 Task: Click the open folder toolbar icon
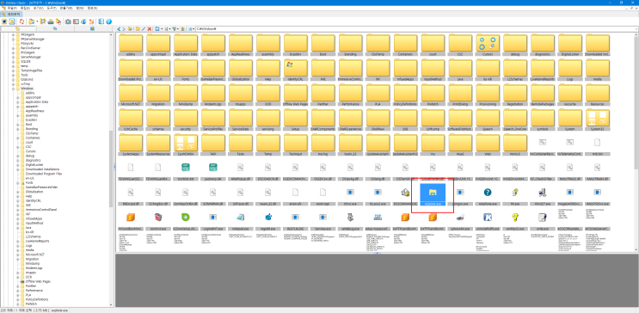pos(31,21)
